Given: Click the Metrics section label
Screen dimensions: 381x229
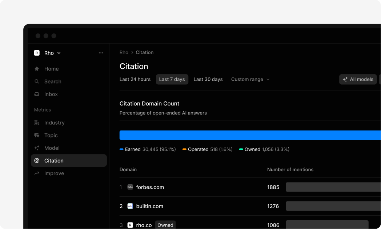Looking at the screenshot, I should 43,110.
